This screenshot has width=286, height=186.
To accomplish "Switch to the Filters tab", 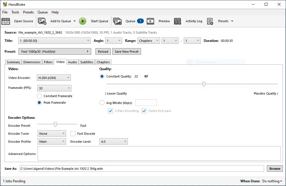I will pyautogui.click(x=48, y=62).
